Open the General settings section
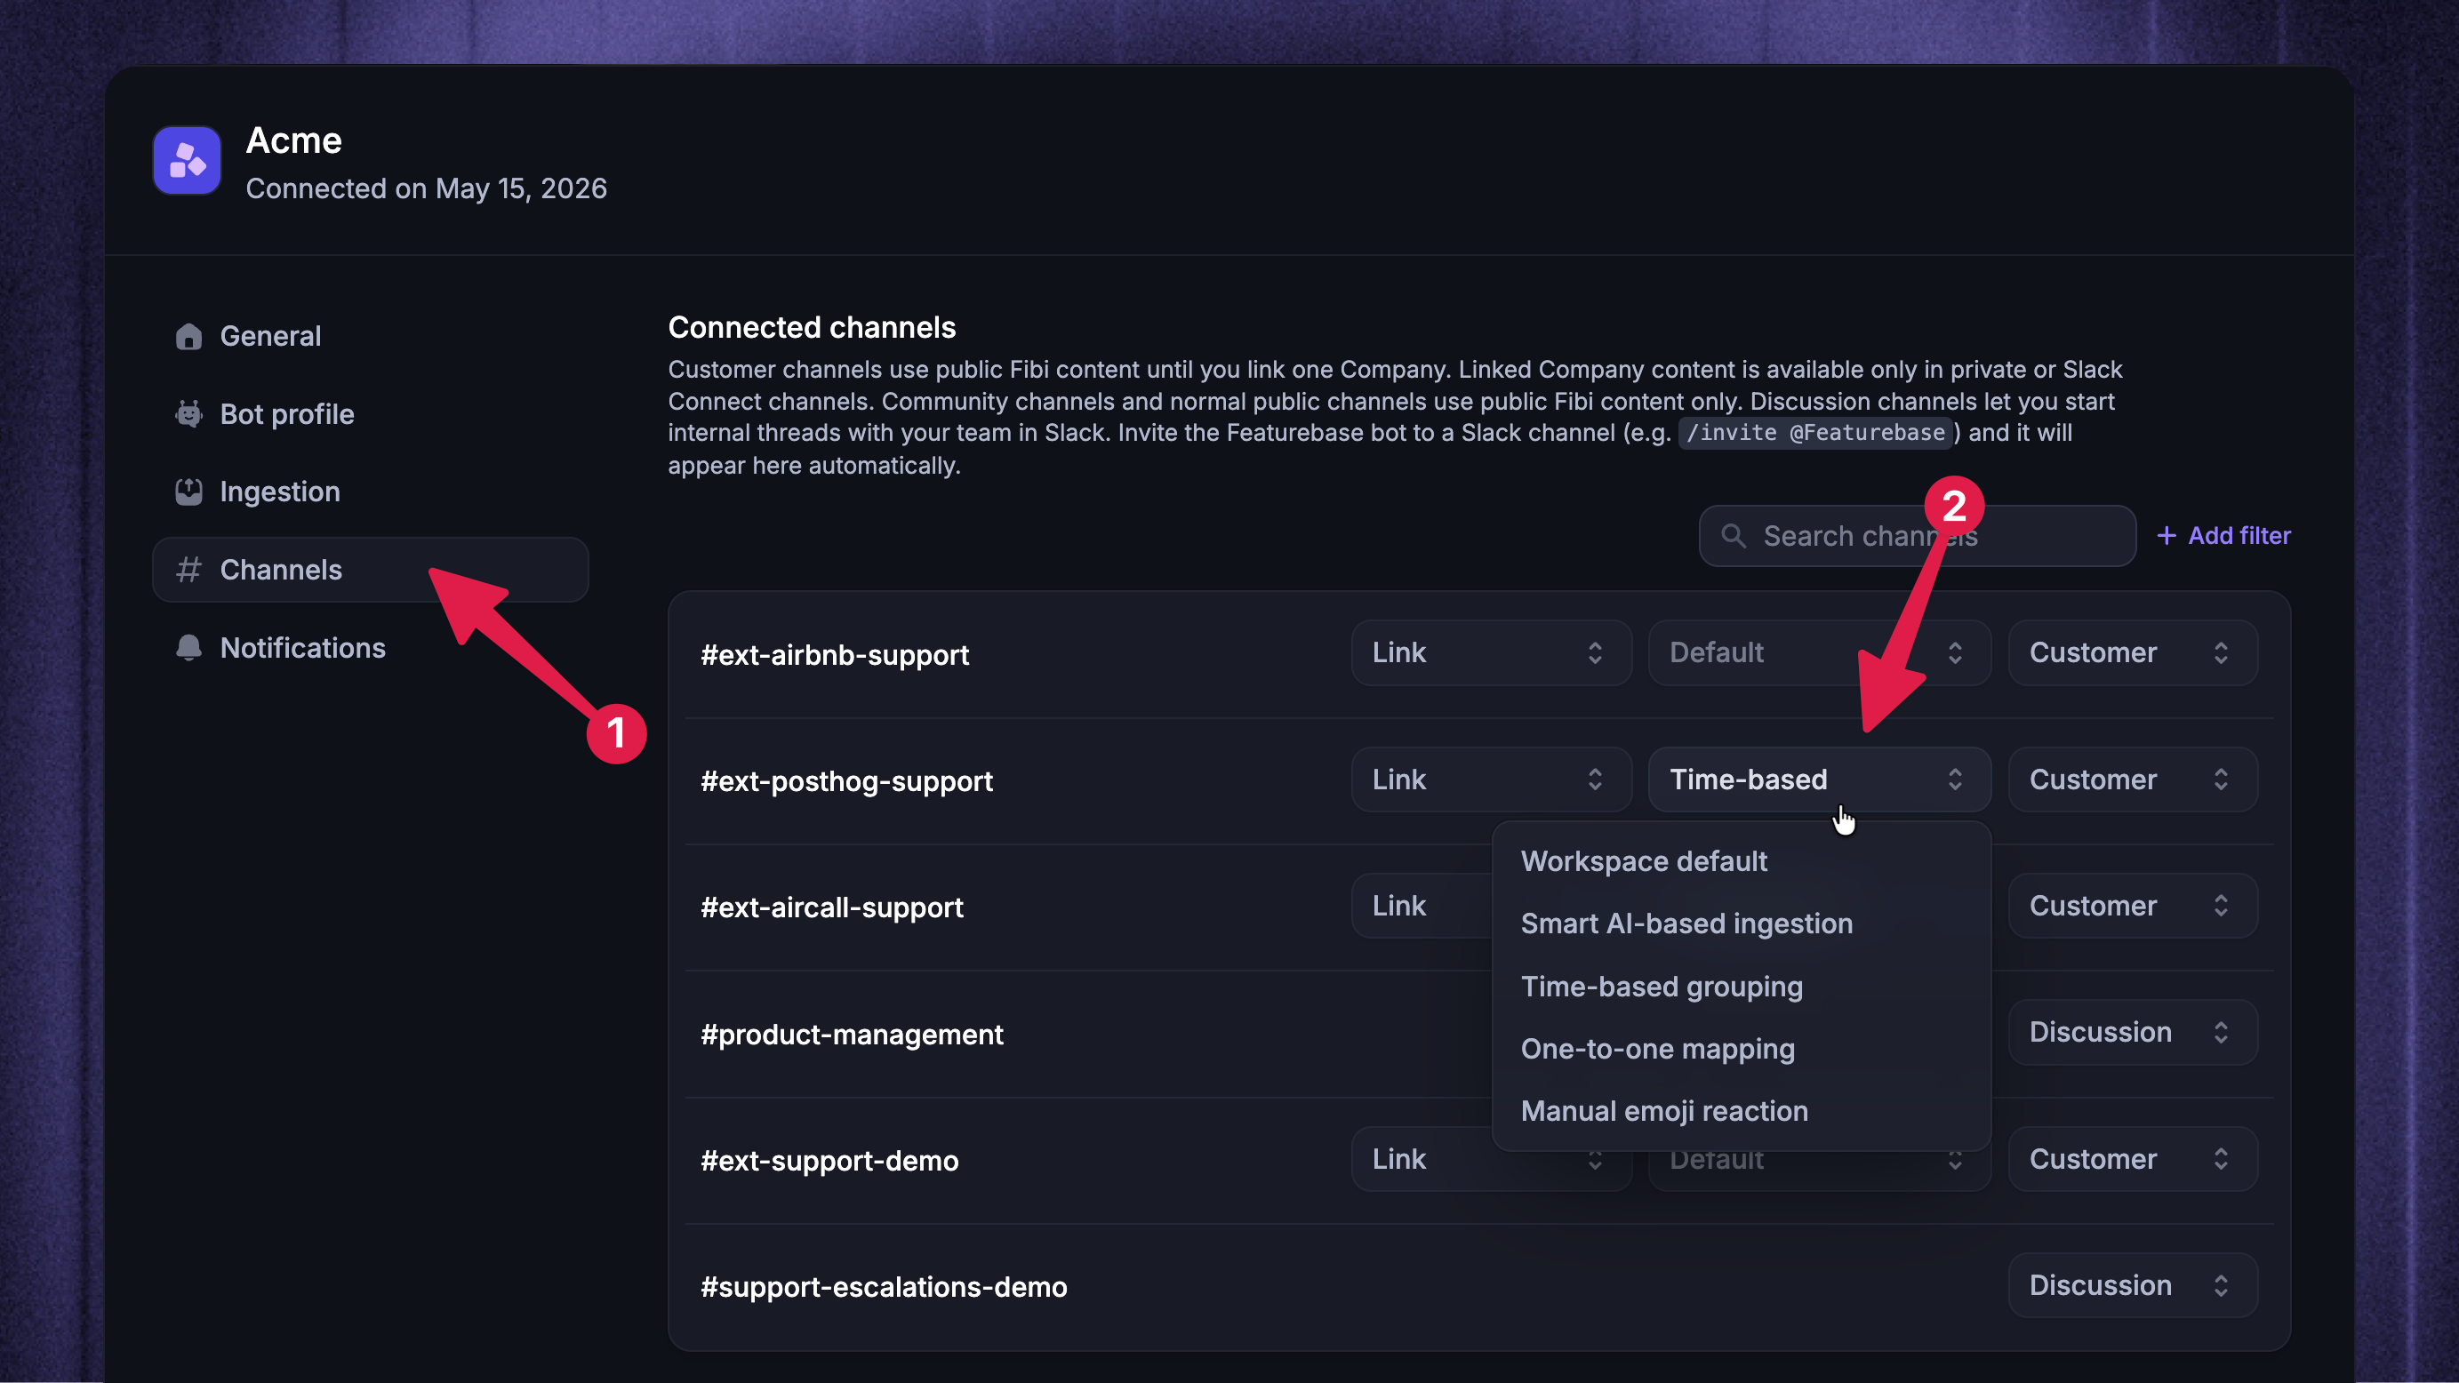Image resolution: width=2459 pixels, height=1383 pixels. tap(371, 336)
